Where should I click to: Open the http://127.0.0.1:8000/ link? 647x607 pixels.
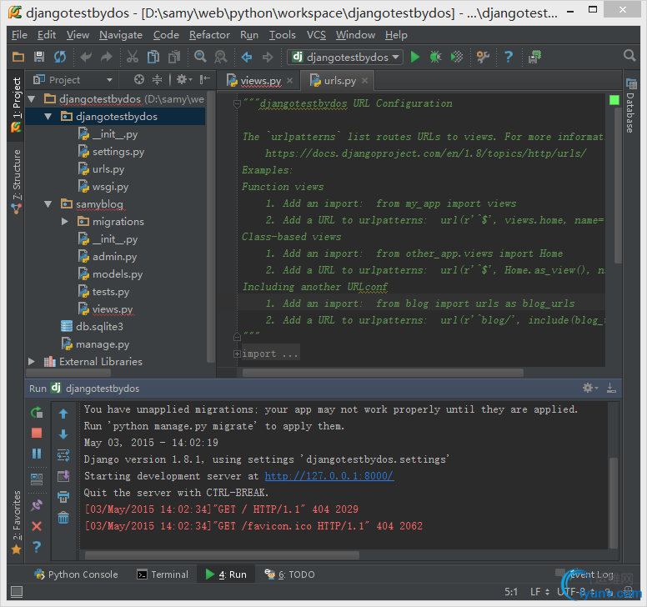click(x=329, y=476)
